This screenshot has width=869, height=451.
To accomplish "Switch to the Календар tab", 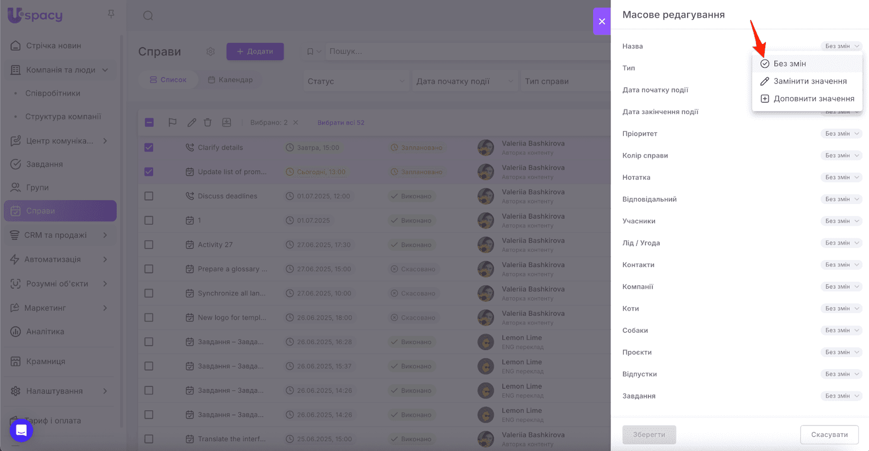I will (230, 80).
